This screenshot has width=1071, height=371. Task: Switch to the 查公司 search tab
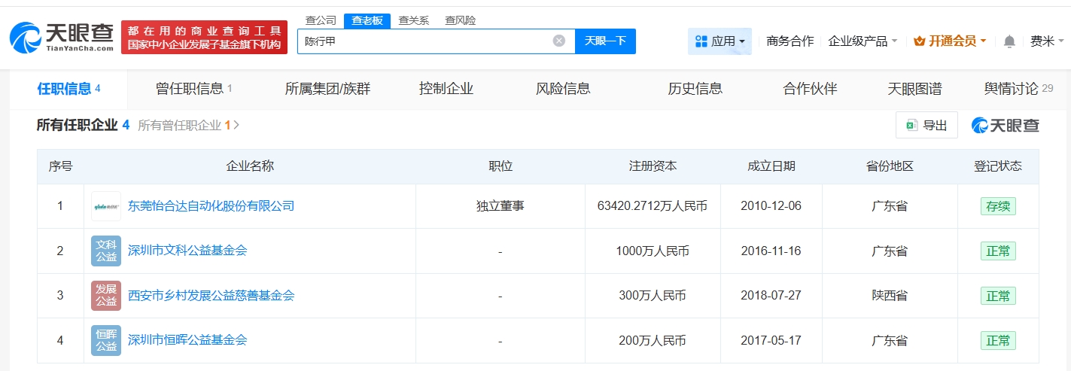321,20
